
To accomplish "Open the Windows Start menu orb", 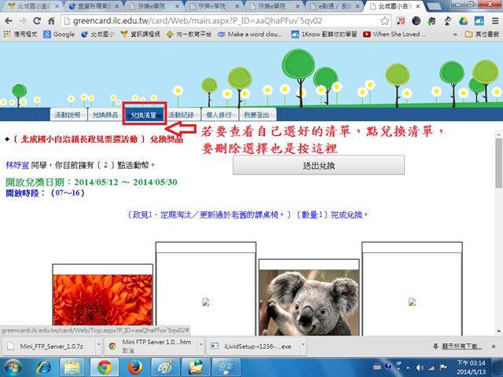I will point(13,367).
